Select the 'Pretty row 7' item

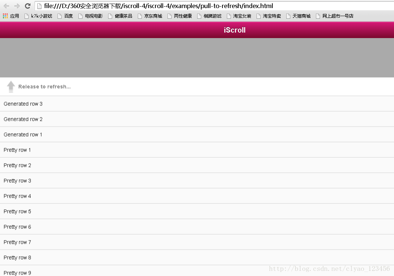tap(197, 242)
